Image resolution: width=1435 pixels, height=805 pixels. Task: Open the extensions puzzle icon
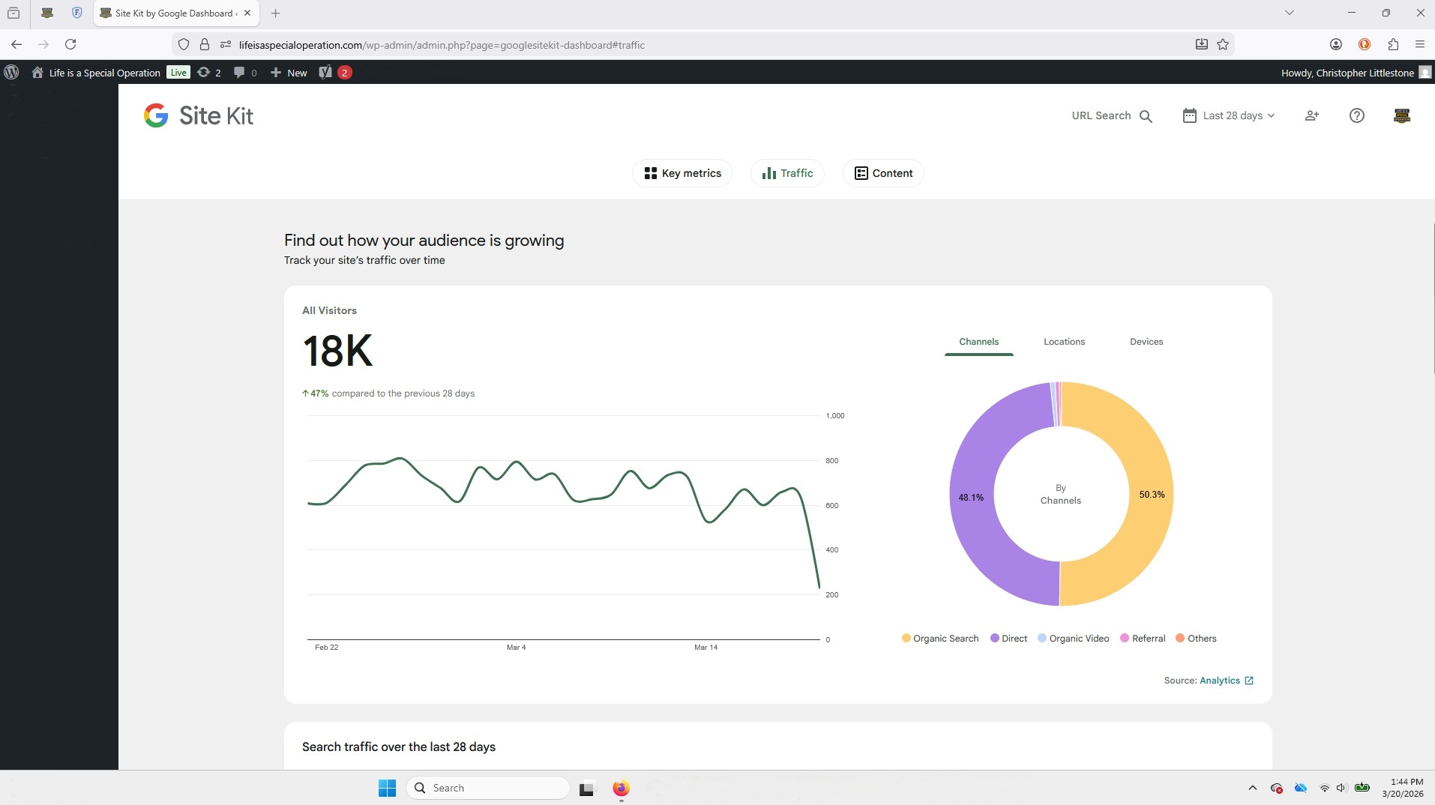pyautogui.click(x=1393, y=45)
